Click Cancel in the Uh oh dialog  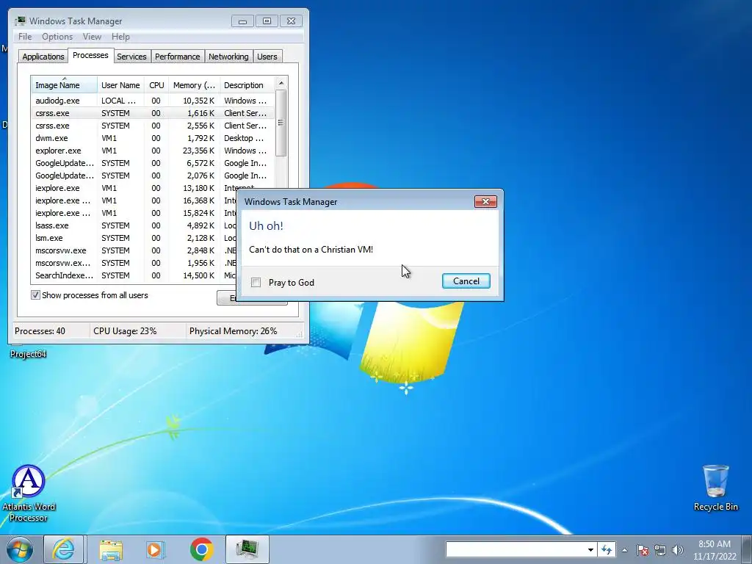tap(466, 281)
